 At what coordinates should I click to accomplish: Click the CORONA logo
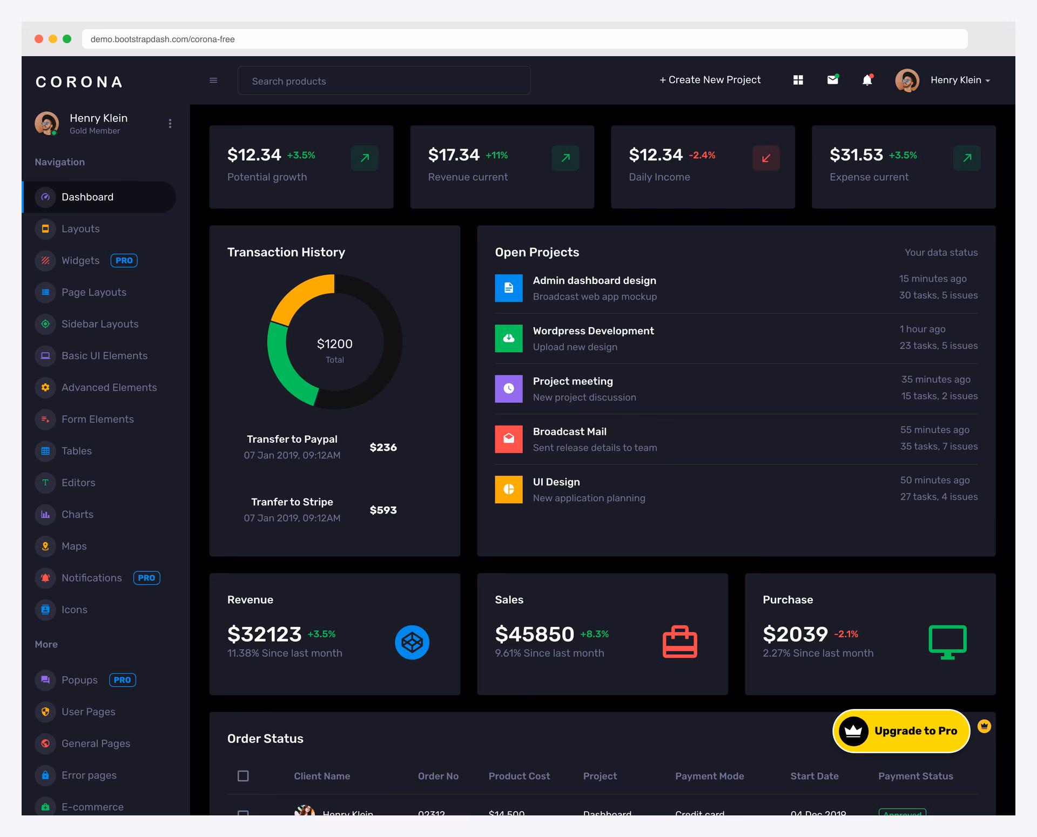[79, 82]
